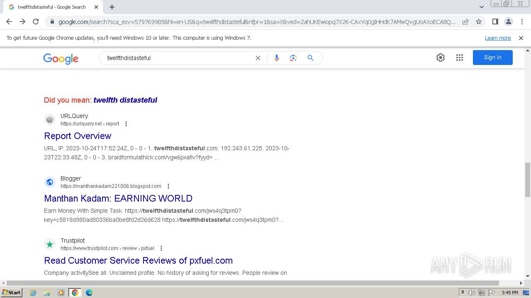Open Google apps grid
Viewport: 531px width, 298px height.
click(x=460, y=58)
